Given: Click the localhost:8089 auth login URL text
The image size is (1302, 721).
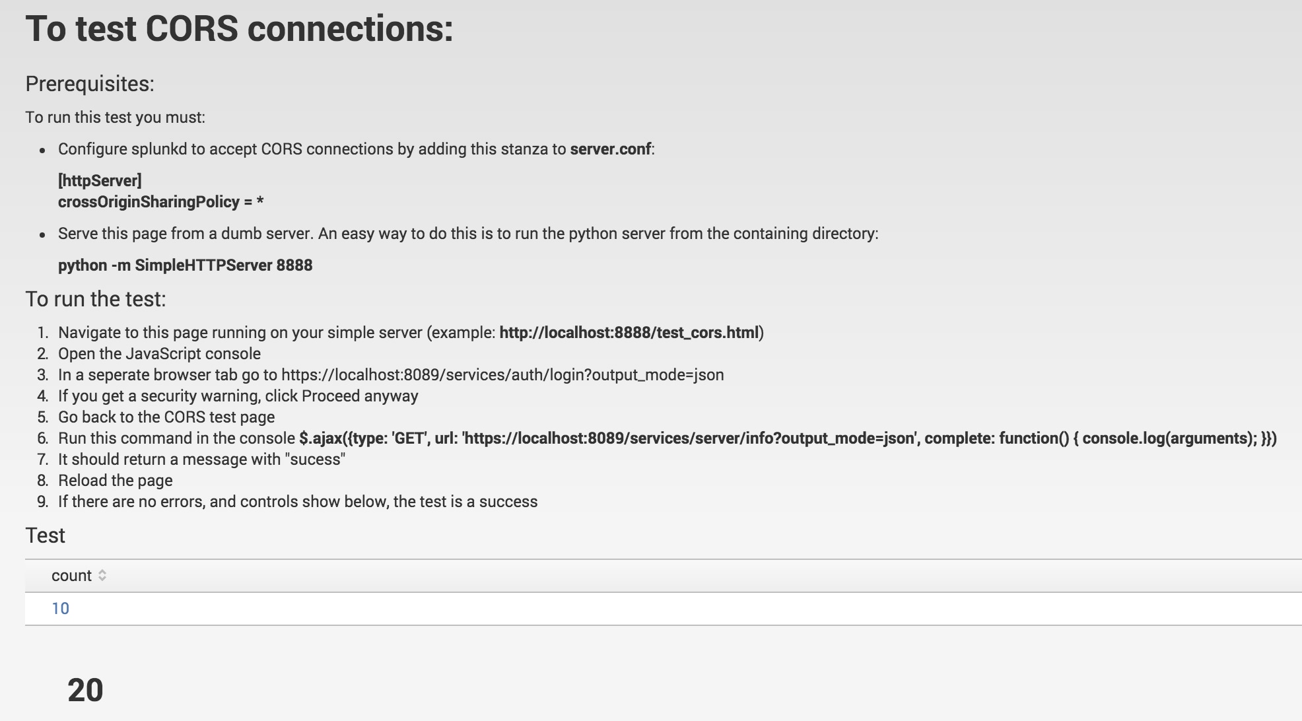Looking at the screenshot, I should click(x=502, y=375).
